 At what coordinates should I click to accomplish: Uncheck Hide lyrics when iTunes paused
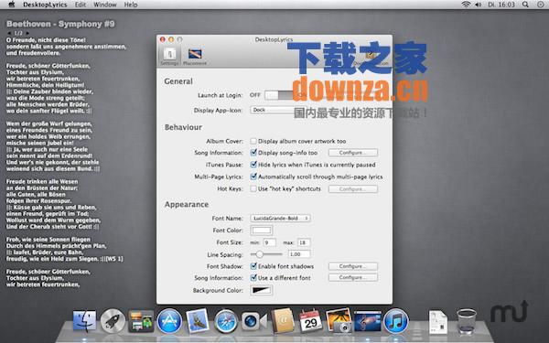253,165
